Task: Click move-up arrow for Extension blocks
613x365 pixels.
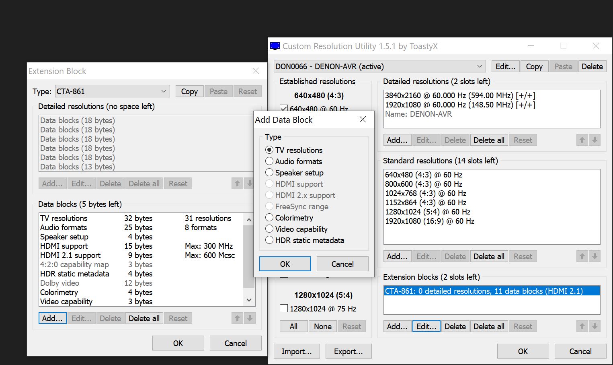Action: pos(582,326)
